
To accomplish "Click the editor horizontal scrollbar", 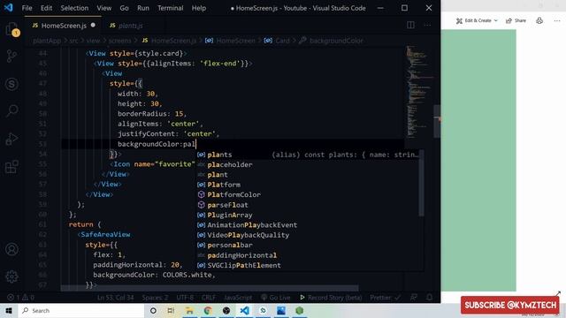I will click(x=210, y=288).
